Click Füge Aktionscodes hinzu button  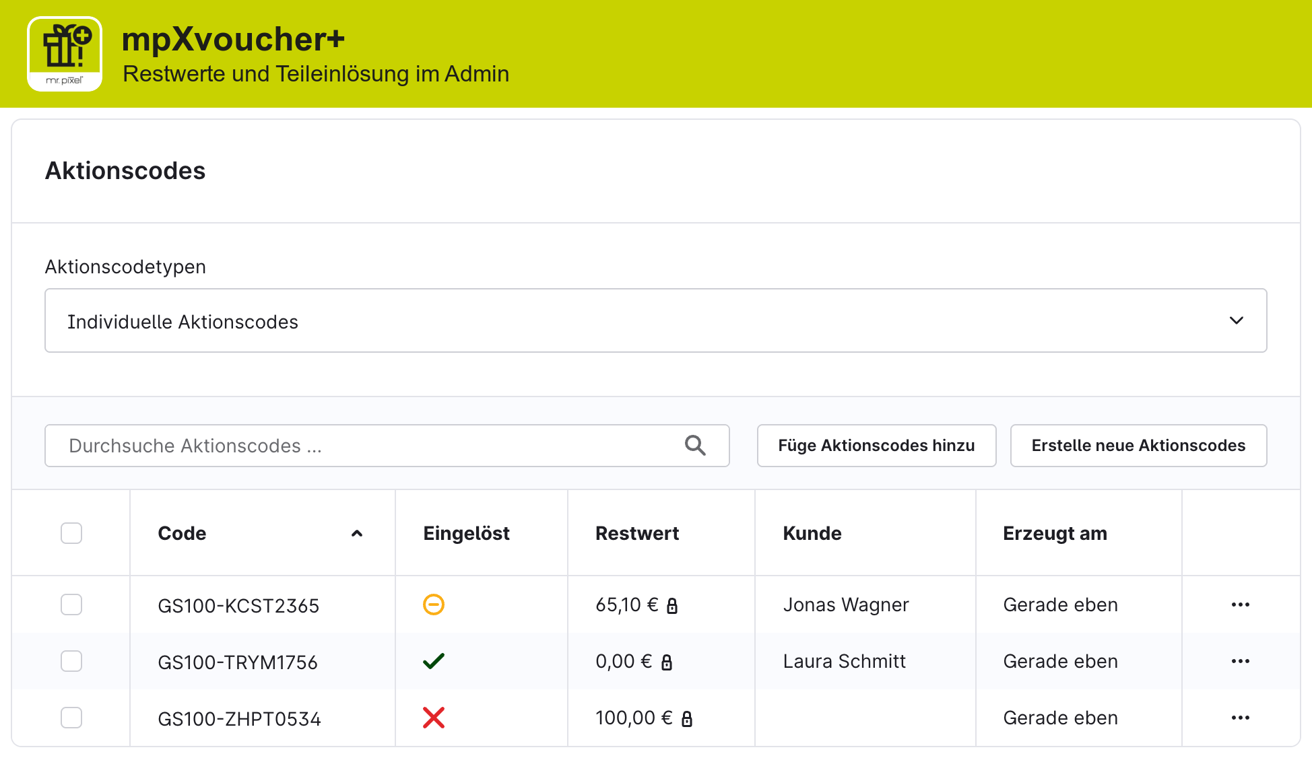(x=877, y=446)
